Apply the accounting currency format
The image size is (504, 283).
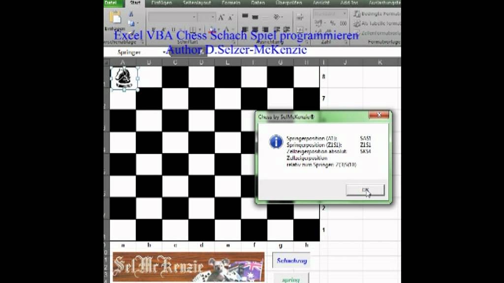(x=318, y=23)
